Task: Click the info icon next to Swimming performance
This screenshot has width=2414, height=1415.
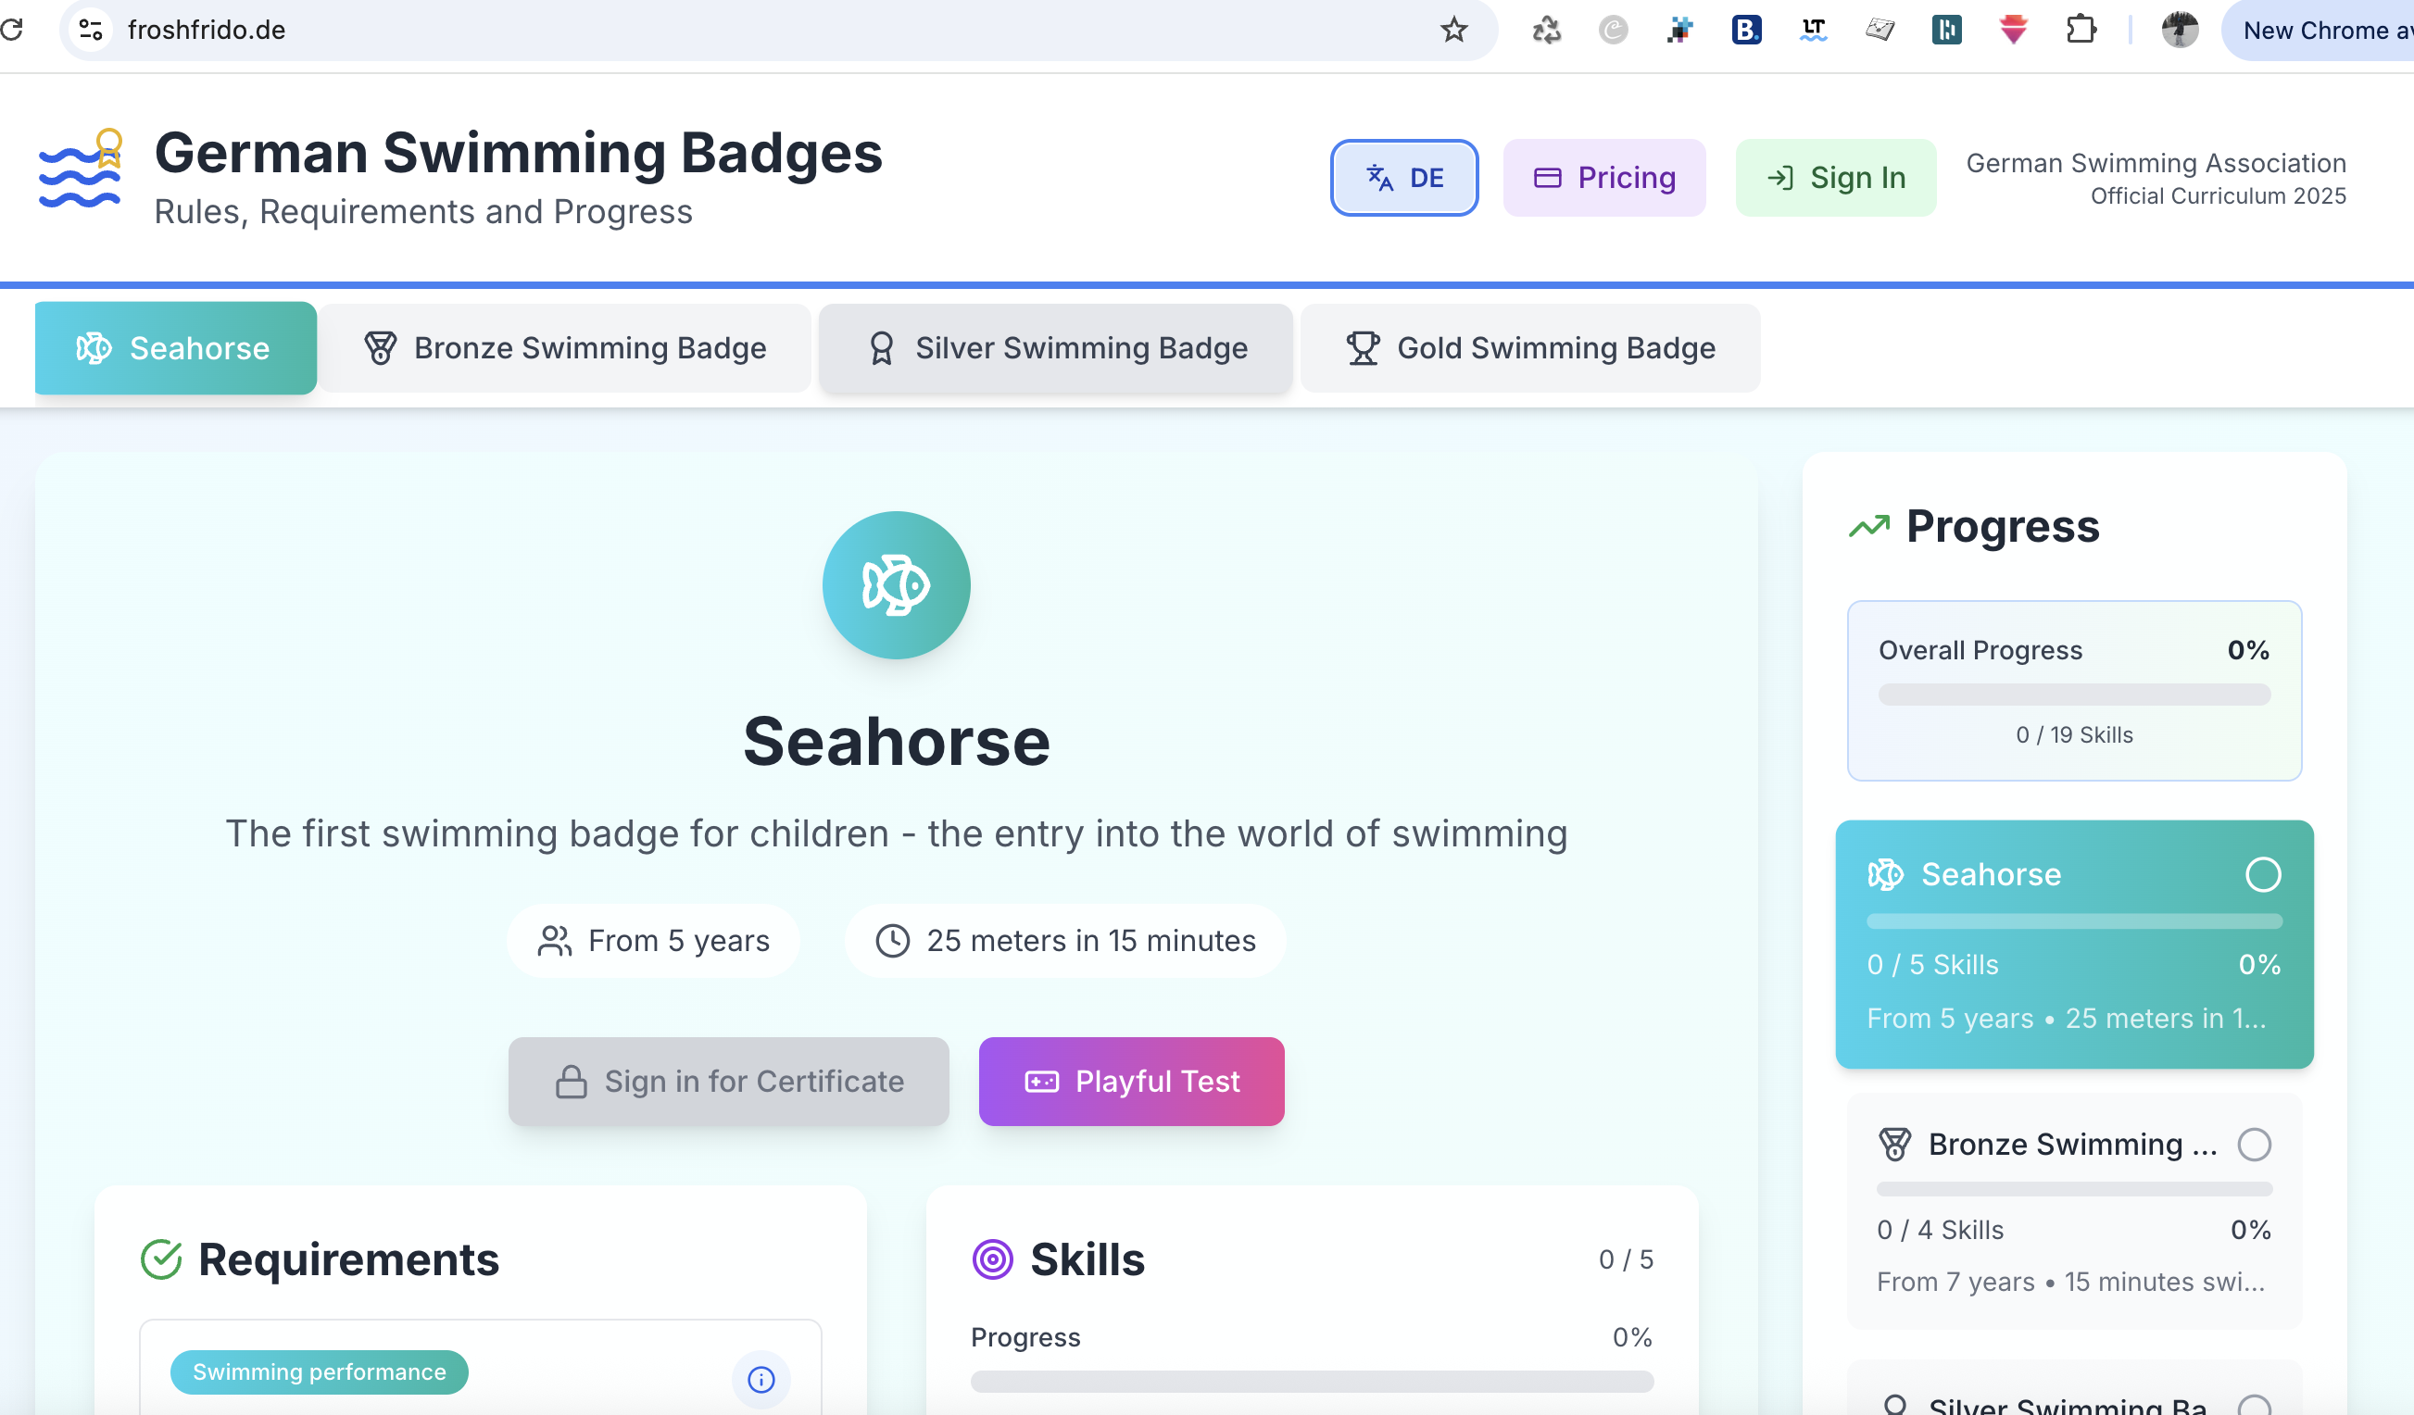Action: (761, 1379)
